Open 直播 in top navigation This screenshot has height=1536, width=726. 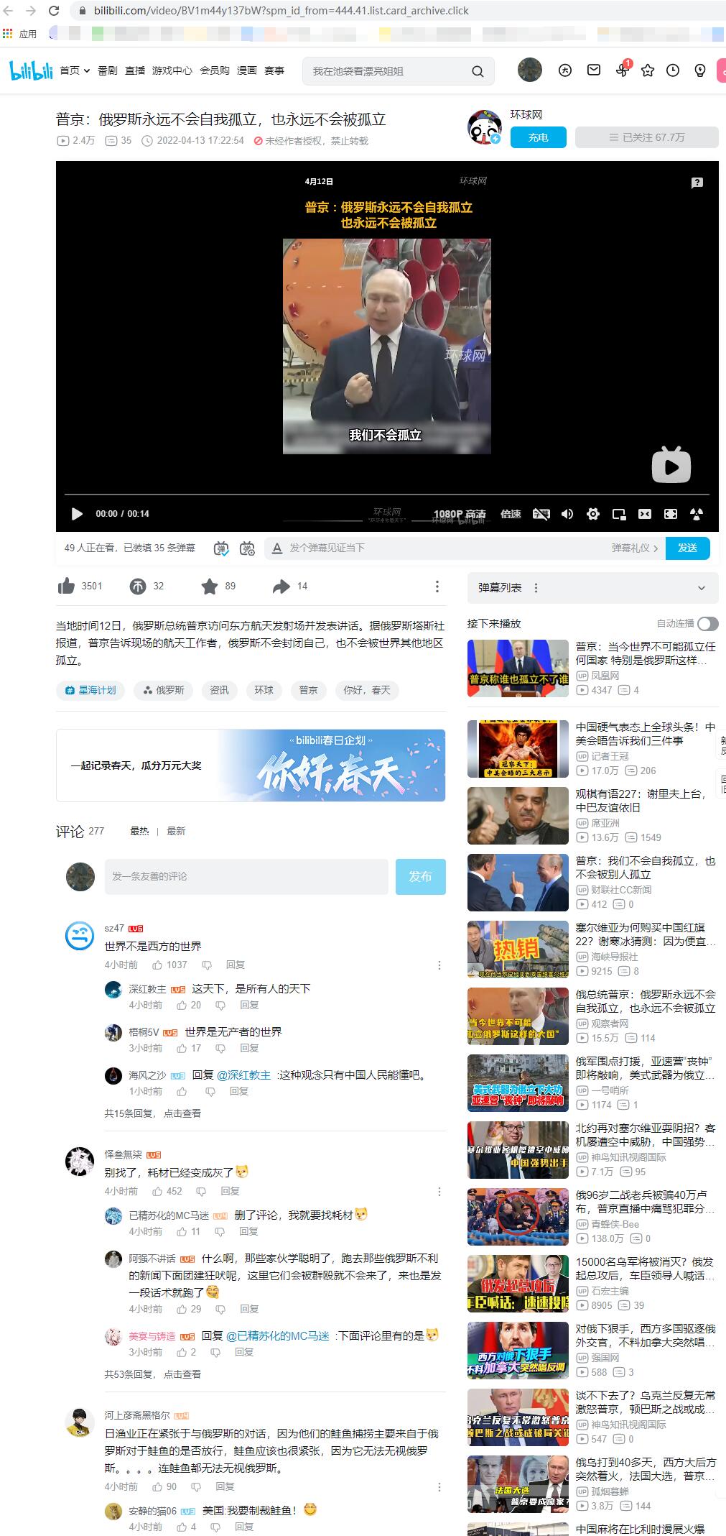click(x=135, y=70)
